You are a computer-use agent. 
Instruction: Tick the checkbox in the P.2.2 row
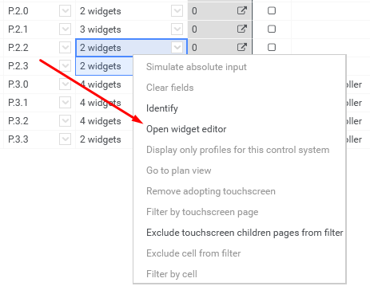pos(272,47)
